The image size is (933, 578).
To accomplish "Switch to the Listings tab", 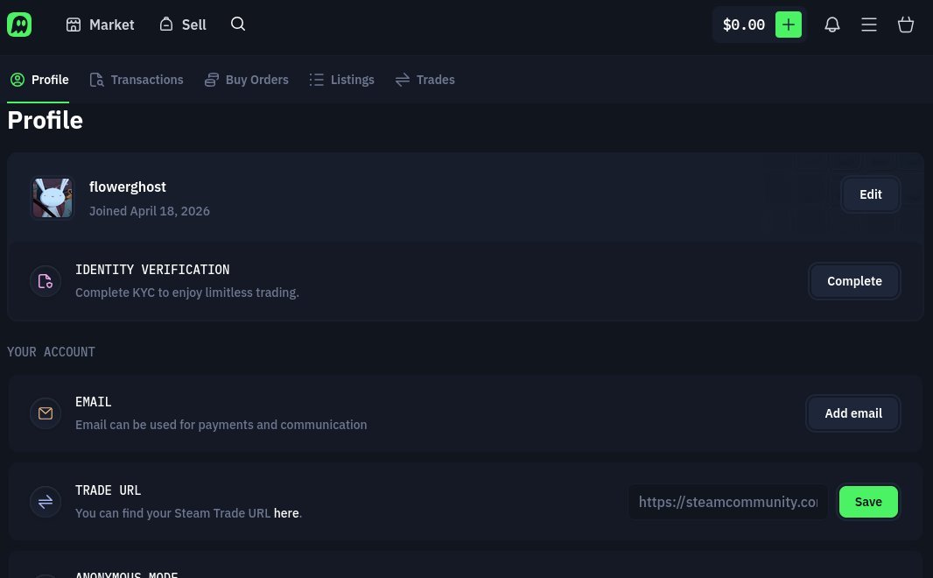I will (x=341, y=80).
